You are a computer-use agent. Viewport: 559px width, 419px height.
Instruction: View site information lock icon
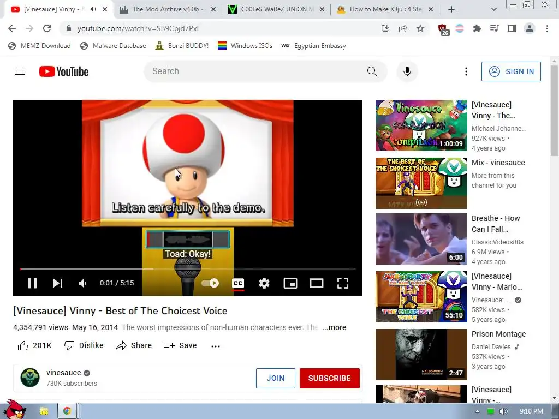(69, 28)
